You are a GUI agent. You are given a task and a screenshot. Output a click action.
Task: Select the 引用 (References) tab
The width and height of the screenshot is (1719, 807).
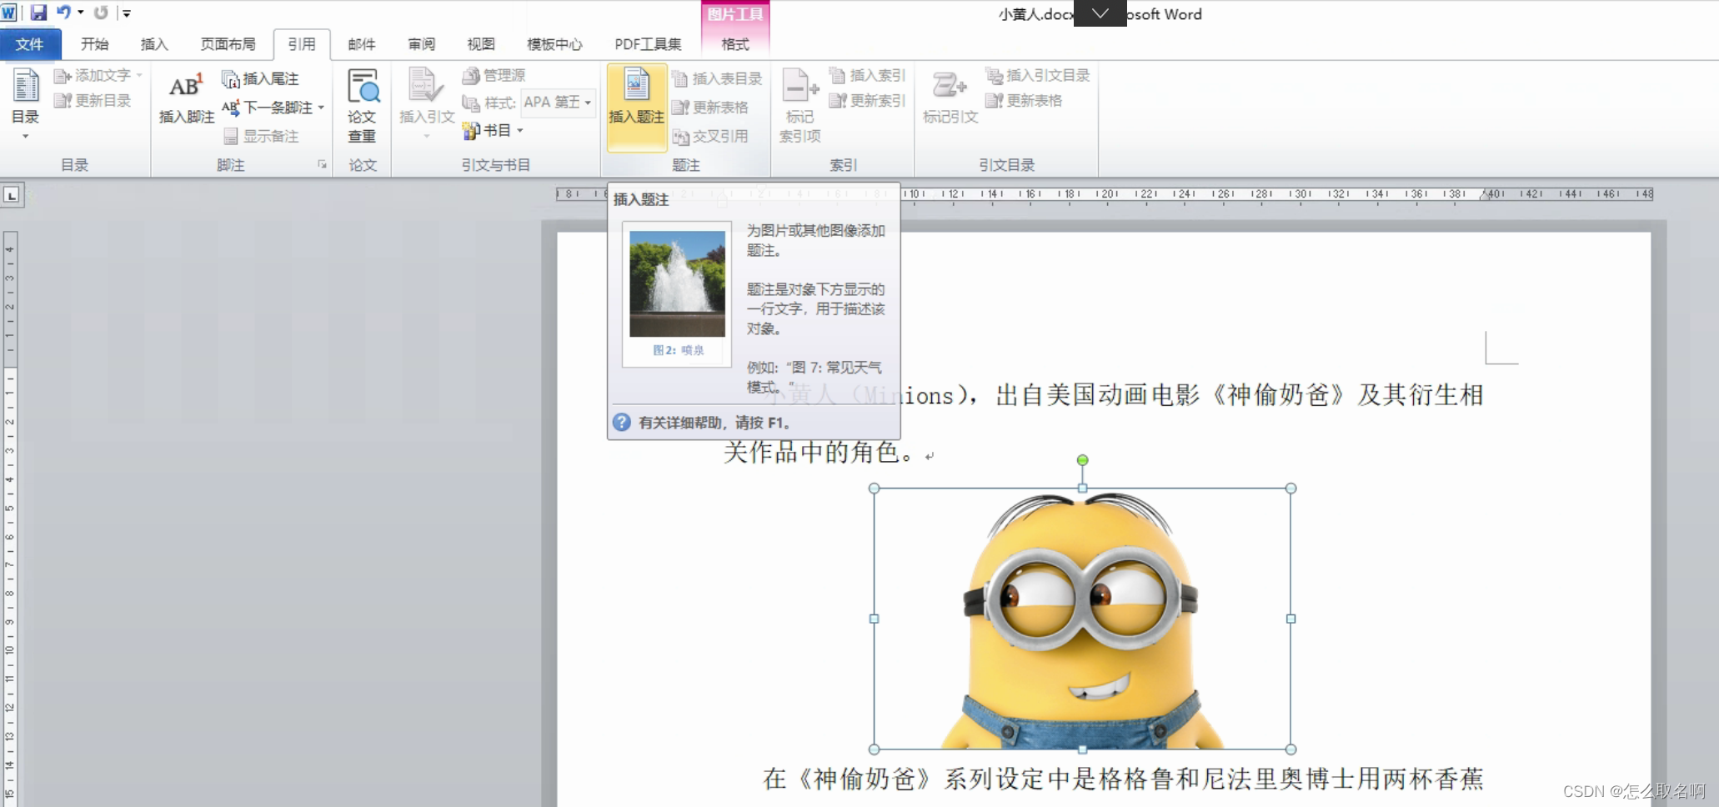302,44
